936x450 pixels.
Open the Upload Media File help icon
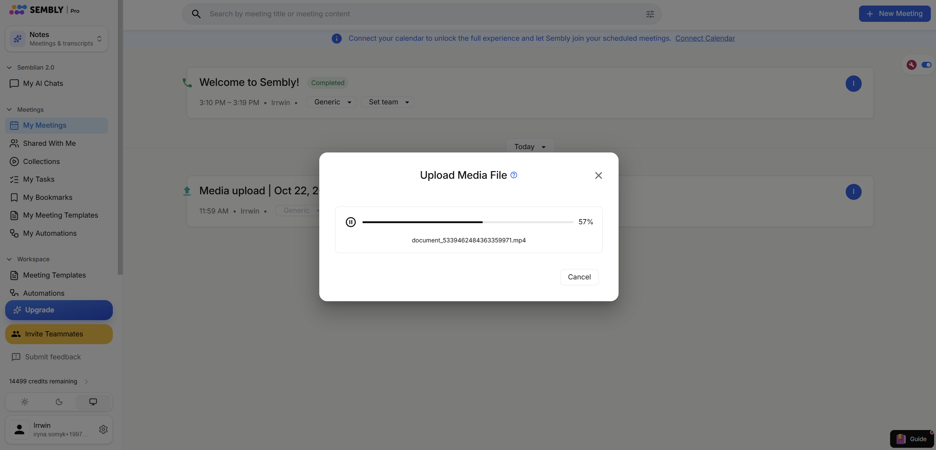(514, 175)
